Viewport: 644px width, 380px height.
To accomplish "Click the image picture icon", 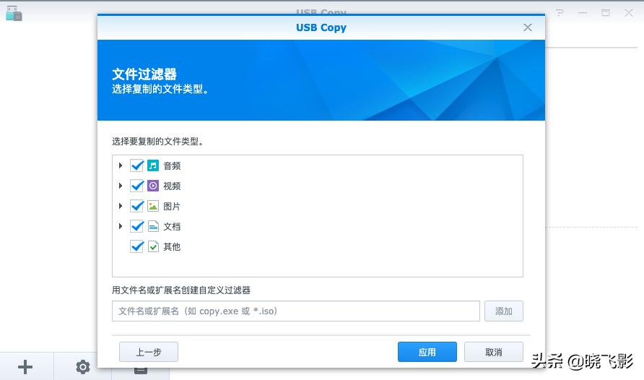I will pos(153,206).
